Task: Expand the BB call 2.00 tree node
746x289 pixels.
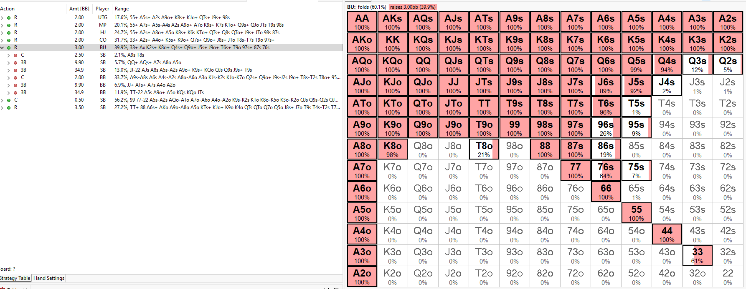Action: (x=9, y=77)
